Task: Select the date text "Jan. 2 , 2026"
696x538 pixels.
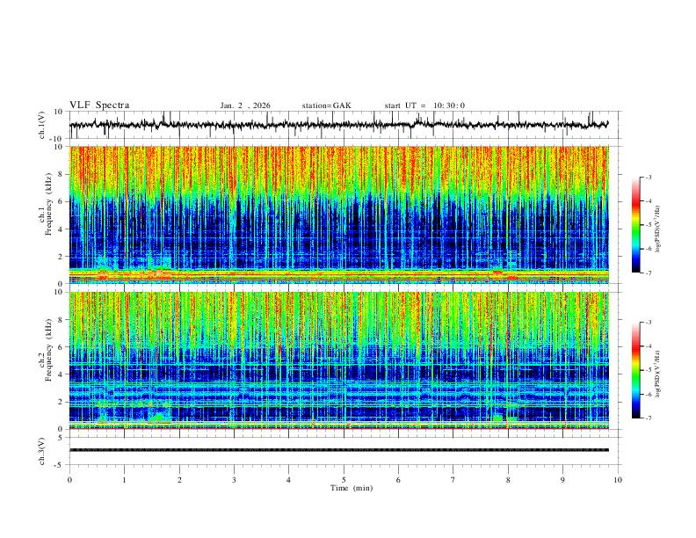Action: [x=245, y=105]
